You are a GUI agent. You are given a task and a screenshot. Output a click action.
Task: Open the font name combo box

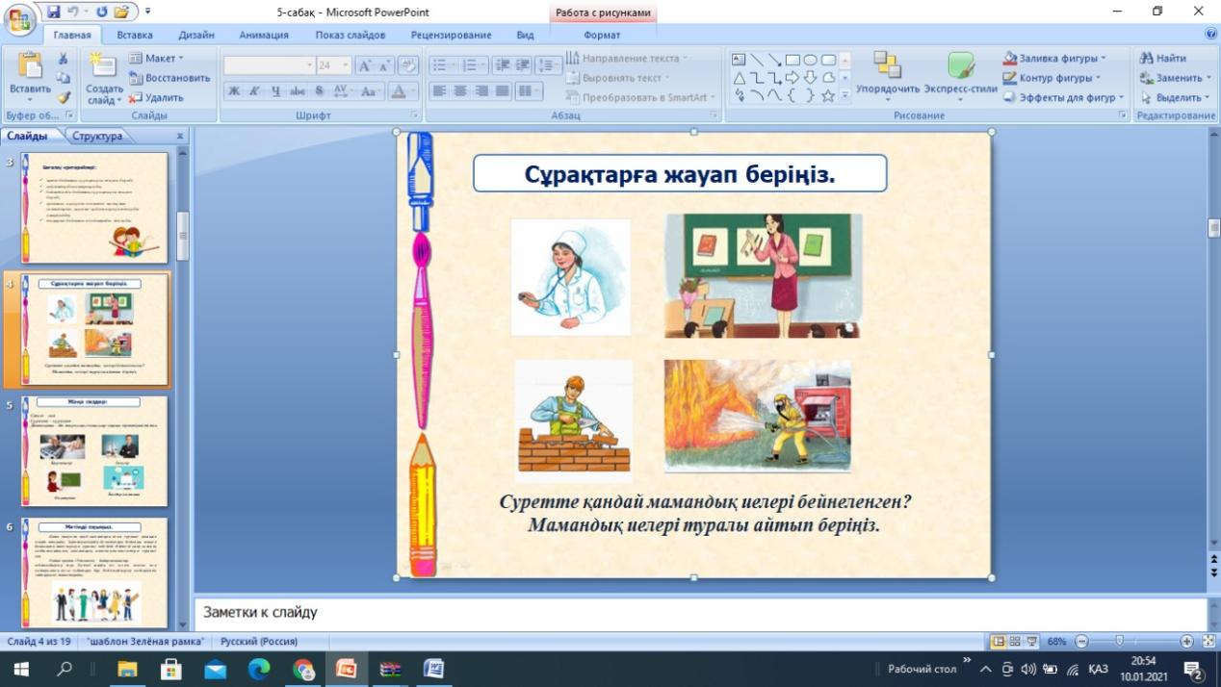270,65
